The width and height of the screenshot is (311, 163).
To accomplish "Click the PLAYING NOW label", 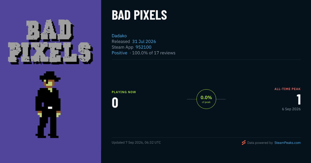I will (x=124, y=92).
